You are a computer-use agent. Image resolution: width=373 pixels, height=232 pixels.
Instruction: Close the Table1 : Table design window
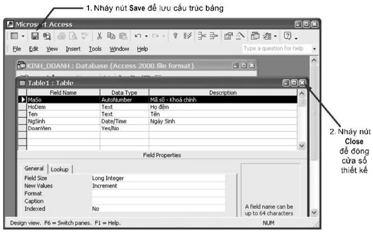tap(302, 83)
